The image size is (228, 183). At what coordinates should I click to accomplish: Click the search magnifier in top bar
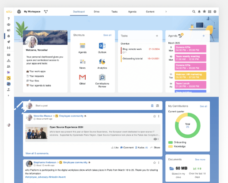coord(194,11)
